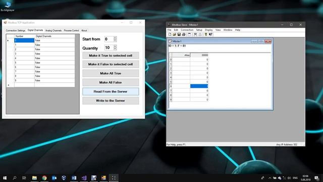Select value cell in Mbslav1 row 0
Screen dimensions: 323x182
(x=199, y=60)
